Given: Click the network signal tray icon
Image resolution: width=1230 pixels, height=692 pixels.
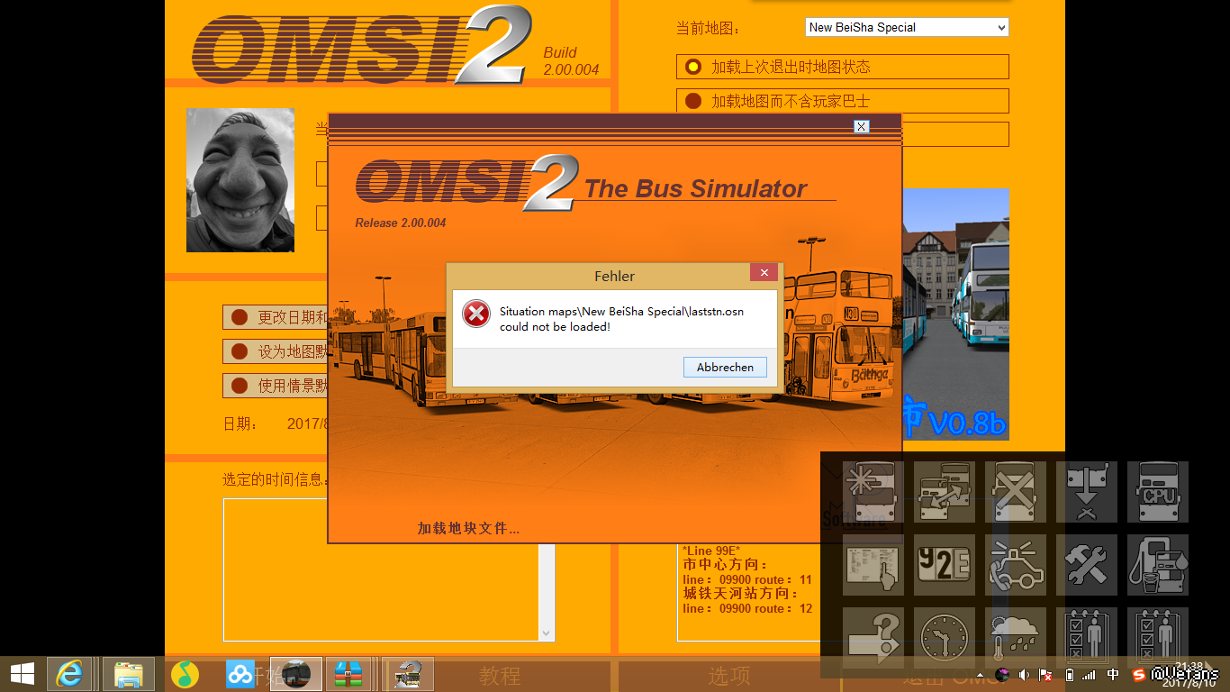Looking at the screenshot, I should 1090,675.
